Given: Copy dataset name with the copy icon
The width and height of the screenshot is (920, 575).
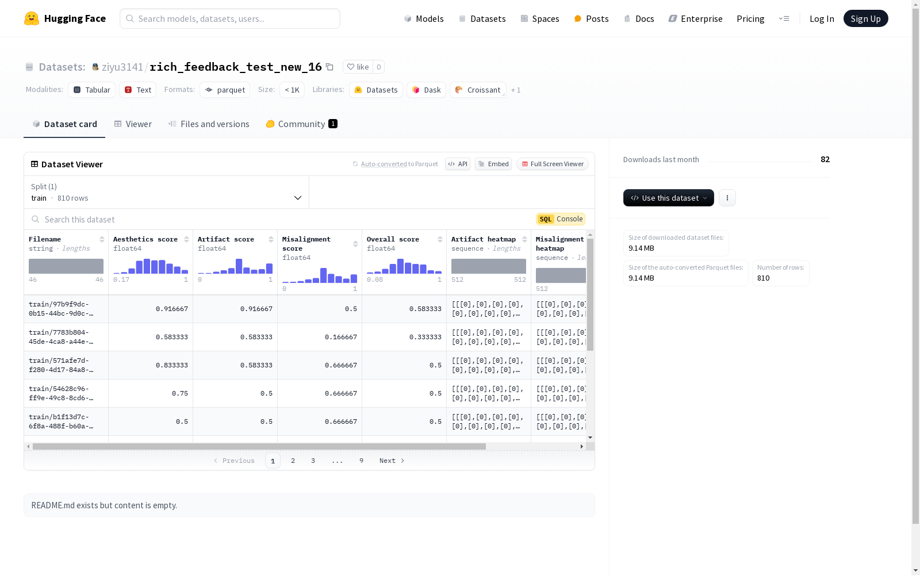Looking at the screenshot, I should [329, 67].
